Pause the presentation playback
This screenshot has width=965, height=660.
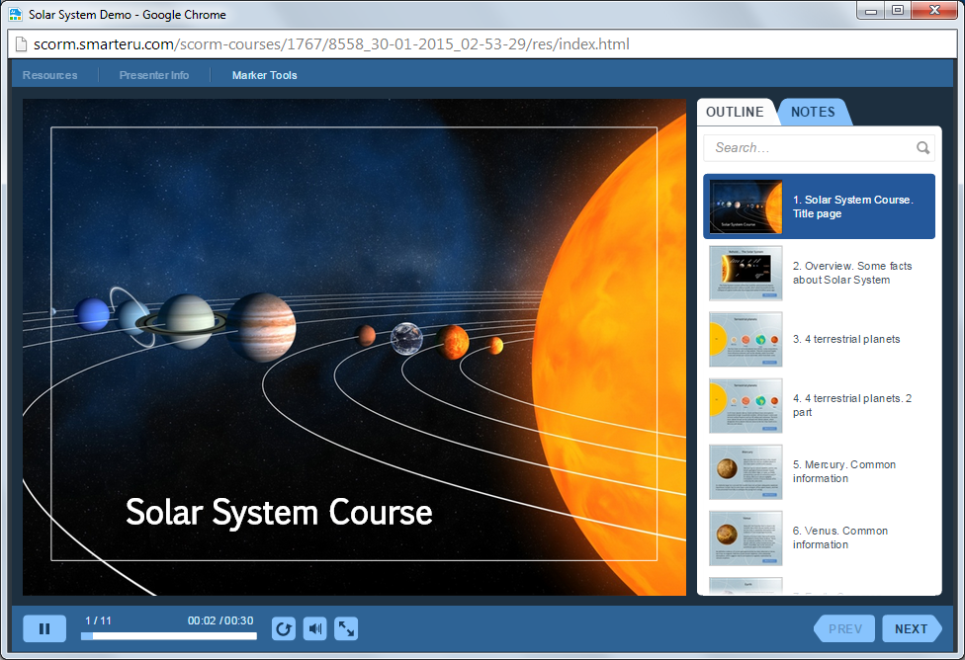tap(44, 628)
